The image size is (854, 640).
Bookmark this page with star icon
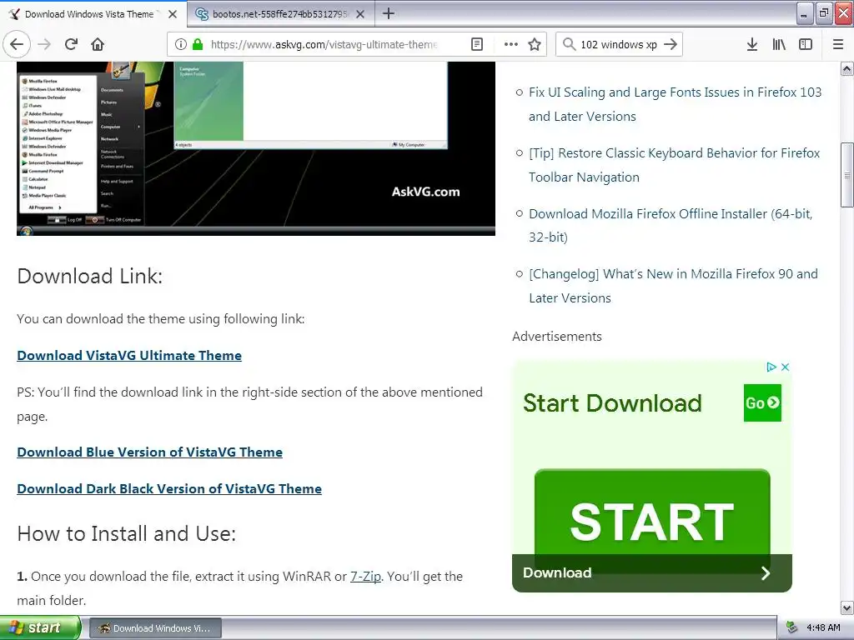(x=535, y=44)
